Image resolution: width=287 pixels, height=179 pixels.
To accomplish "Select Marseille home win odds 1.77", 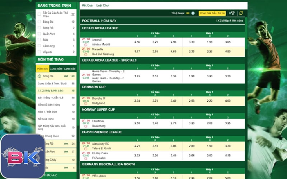I will (x=137, y=52).
